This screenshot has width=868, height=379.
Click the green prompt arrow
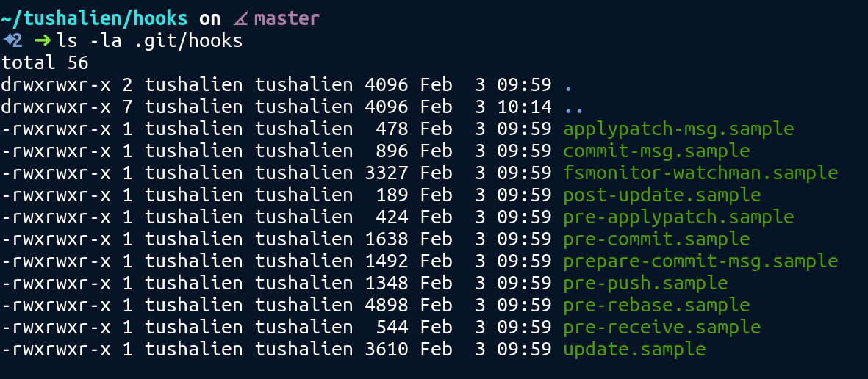coord(43,40)
